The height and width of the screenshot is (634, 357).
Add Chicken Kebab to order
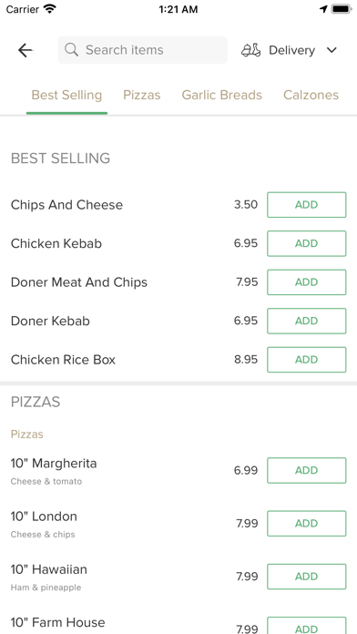tap(307, 243)
